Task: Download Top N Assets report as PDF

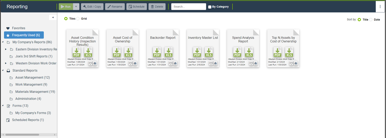Action: coord(277,52)
